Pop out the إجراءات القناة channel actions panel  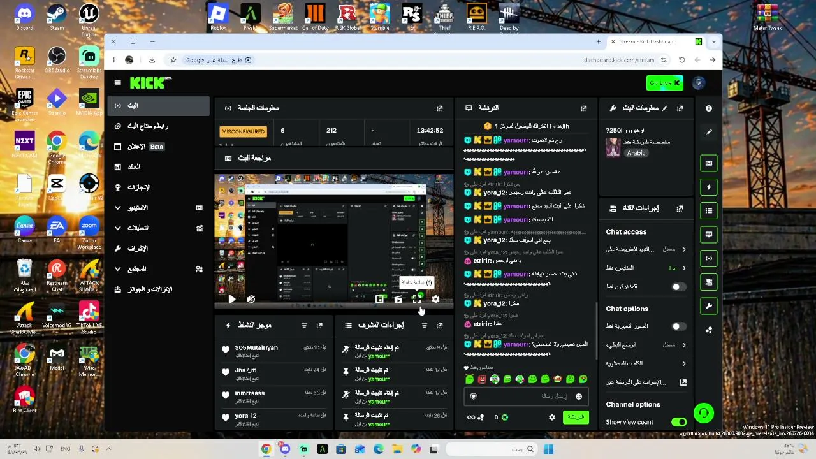point(680,208)
